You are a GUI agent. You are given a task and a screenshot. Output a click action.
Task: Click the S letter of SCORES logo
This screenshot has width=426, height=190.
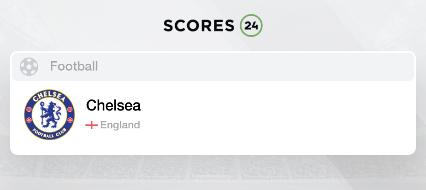(x=169, y=26)
